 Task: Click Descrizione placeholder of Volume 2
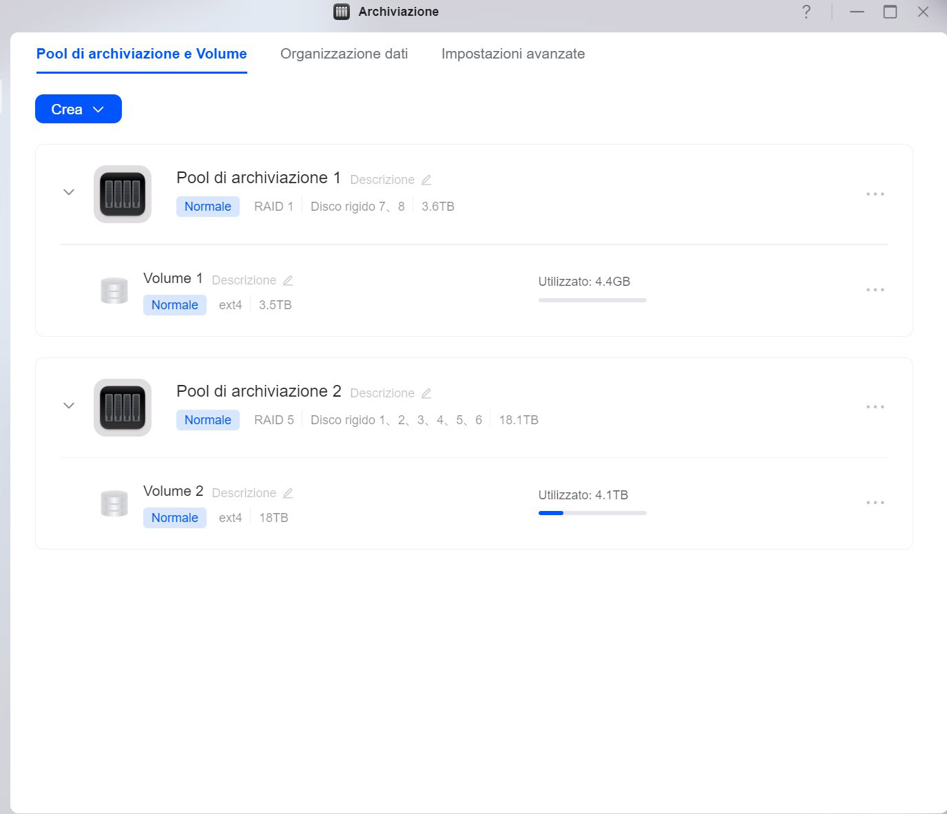click(244, 493)
